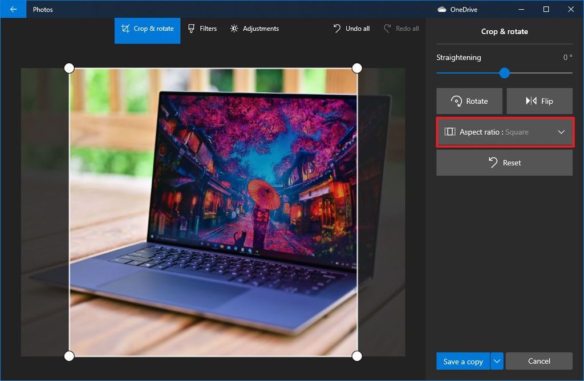This screenshot has height=381, width=584.
Task: Open the Aspect ratio dropdown
Action: tap(504, 132)
